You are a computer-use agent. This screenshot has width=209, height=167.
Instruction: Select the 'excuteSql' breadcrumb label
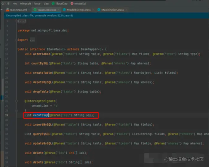click(x=80, y=4)
